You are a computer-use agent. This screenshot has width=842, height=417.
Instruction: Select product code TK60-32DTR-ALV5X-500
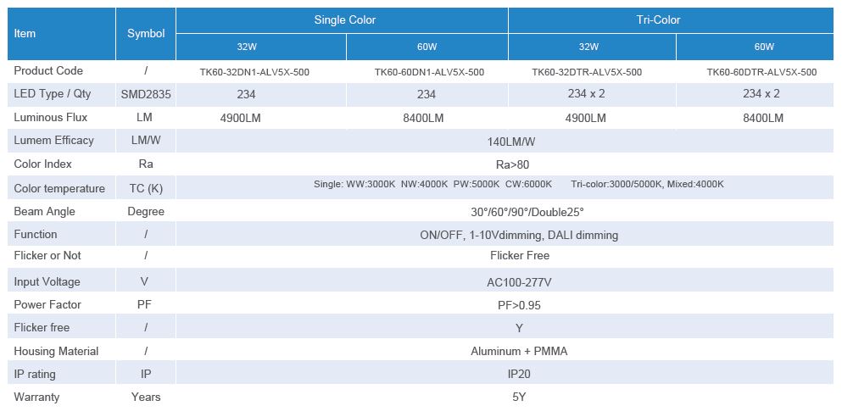pyautogui.click(x=587, y=72)
